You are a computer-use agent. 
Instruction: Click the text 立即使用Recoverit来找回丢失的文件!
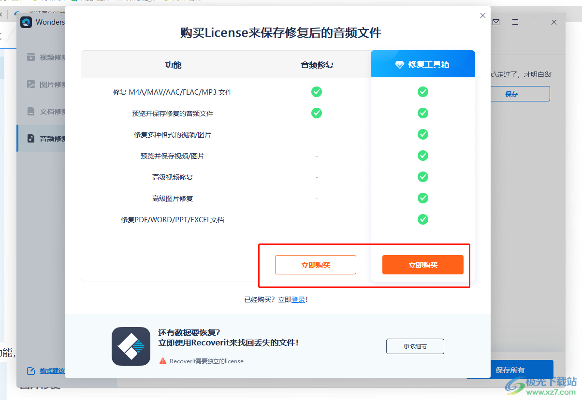tap(228, 343)
